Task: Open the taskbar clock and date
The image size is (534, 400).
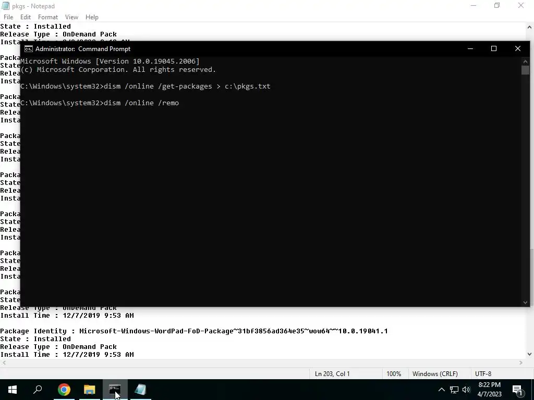Action: [x=489, y=390]
